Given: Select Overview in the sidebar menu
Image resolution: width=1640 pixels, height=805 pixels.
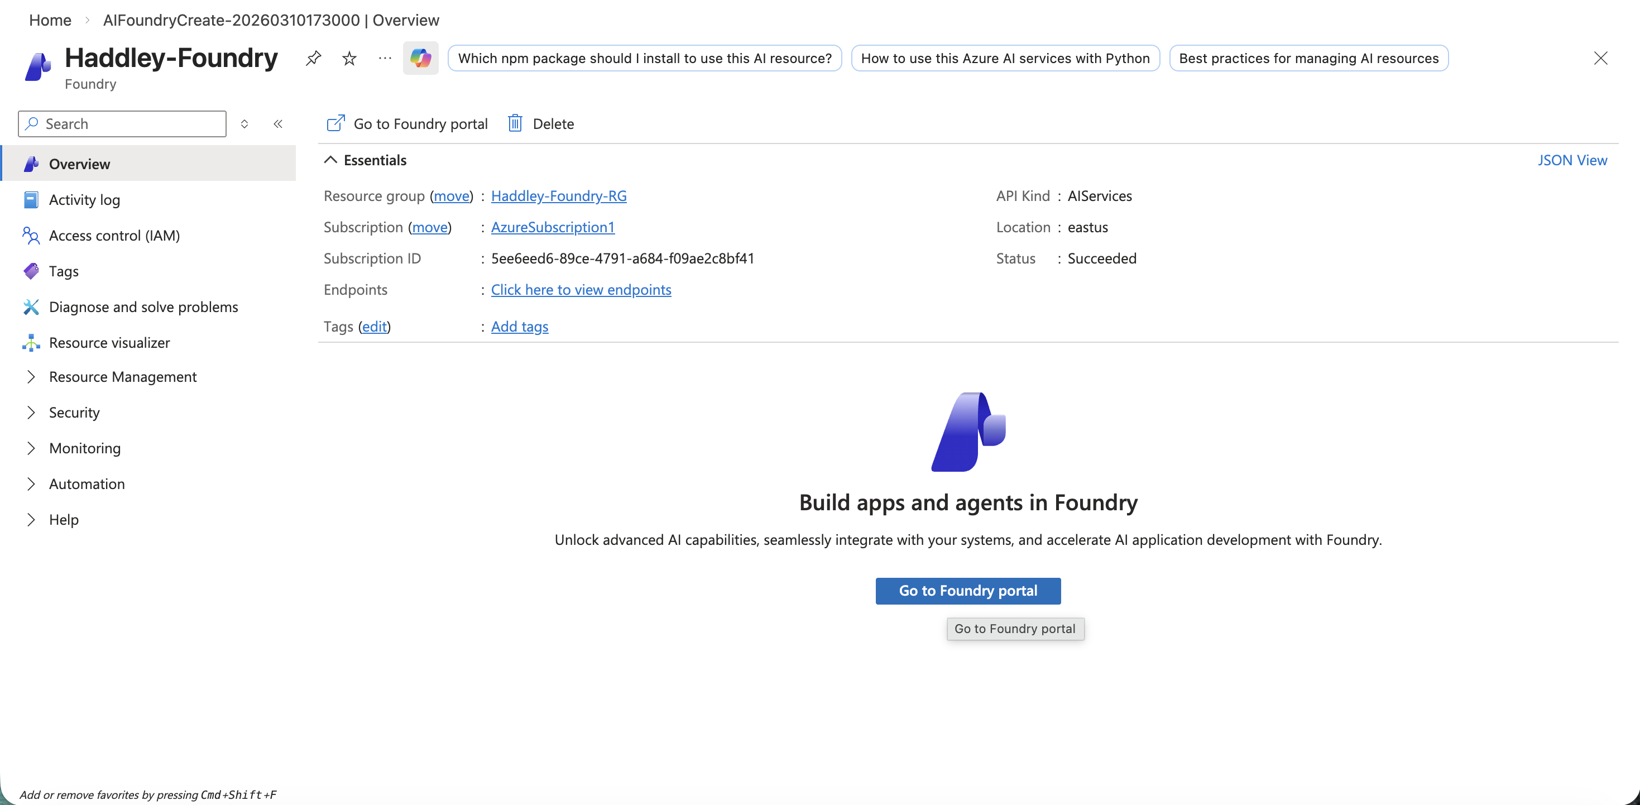Looking at the screenshot, I should coord(79,164).
